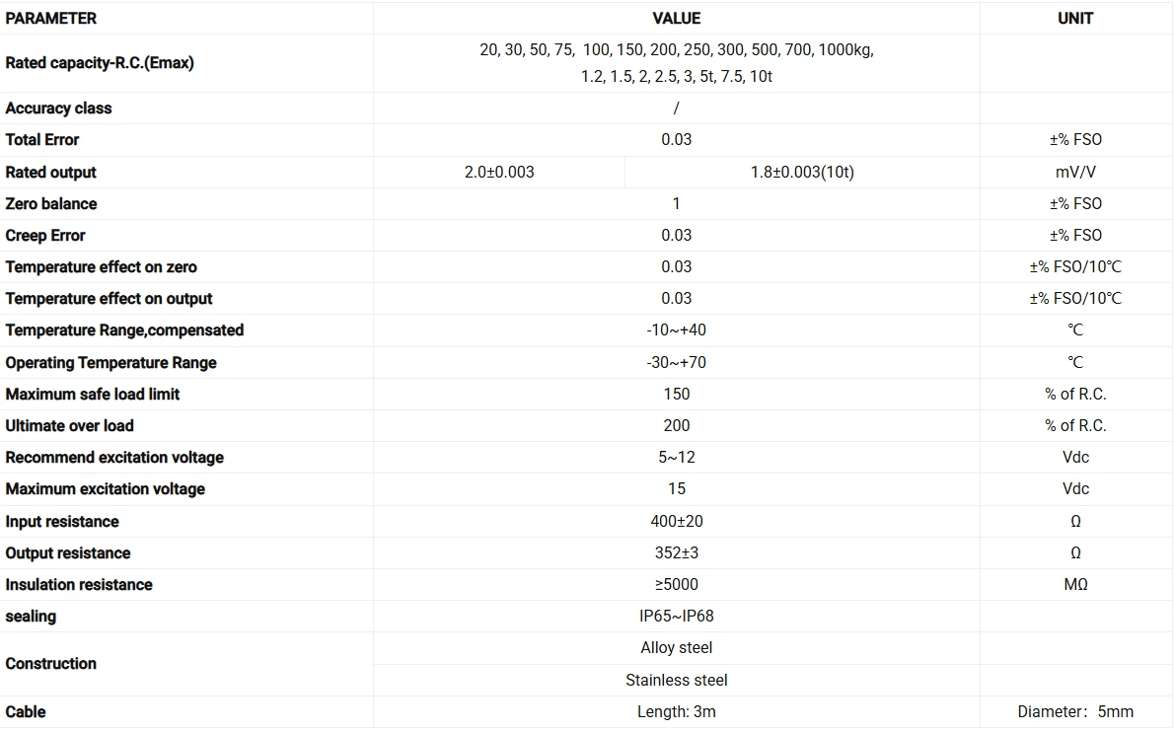Screen dimensions: 1174x731
Task: Click the 5~12 excitation voltage value
Action: pos(676,458)
